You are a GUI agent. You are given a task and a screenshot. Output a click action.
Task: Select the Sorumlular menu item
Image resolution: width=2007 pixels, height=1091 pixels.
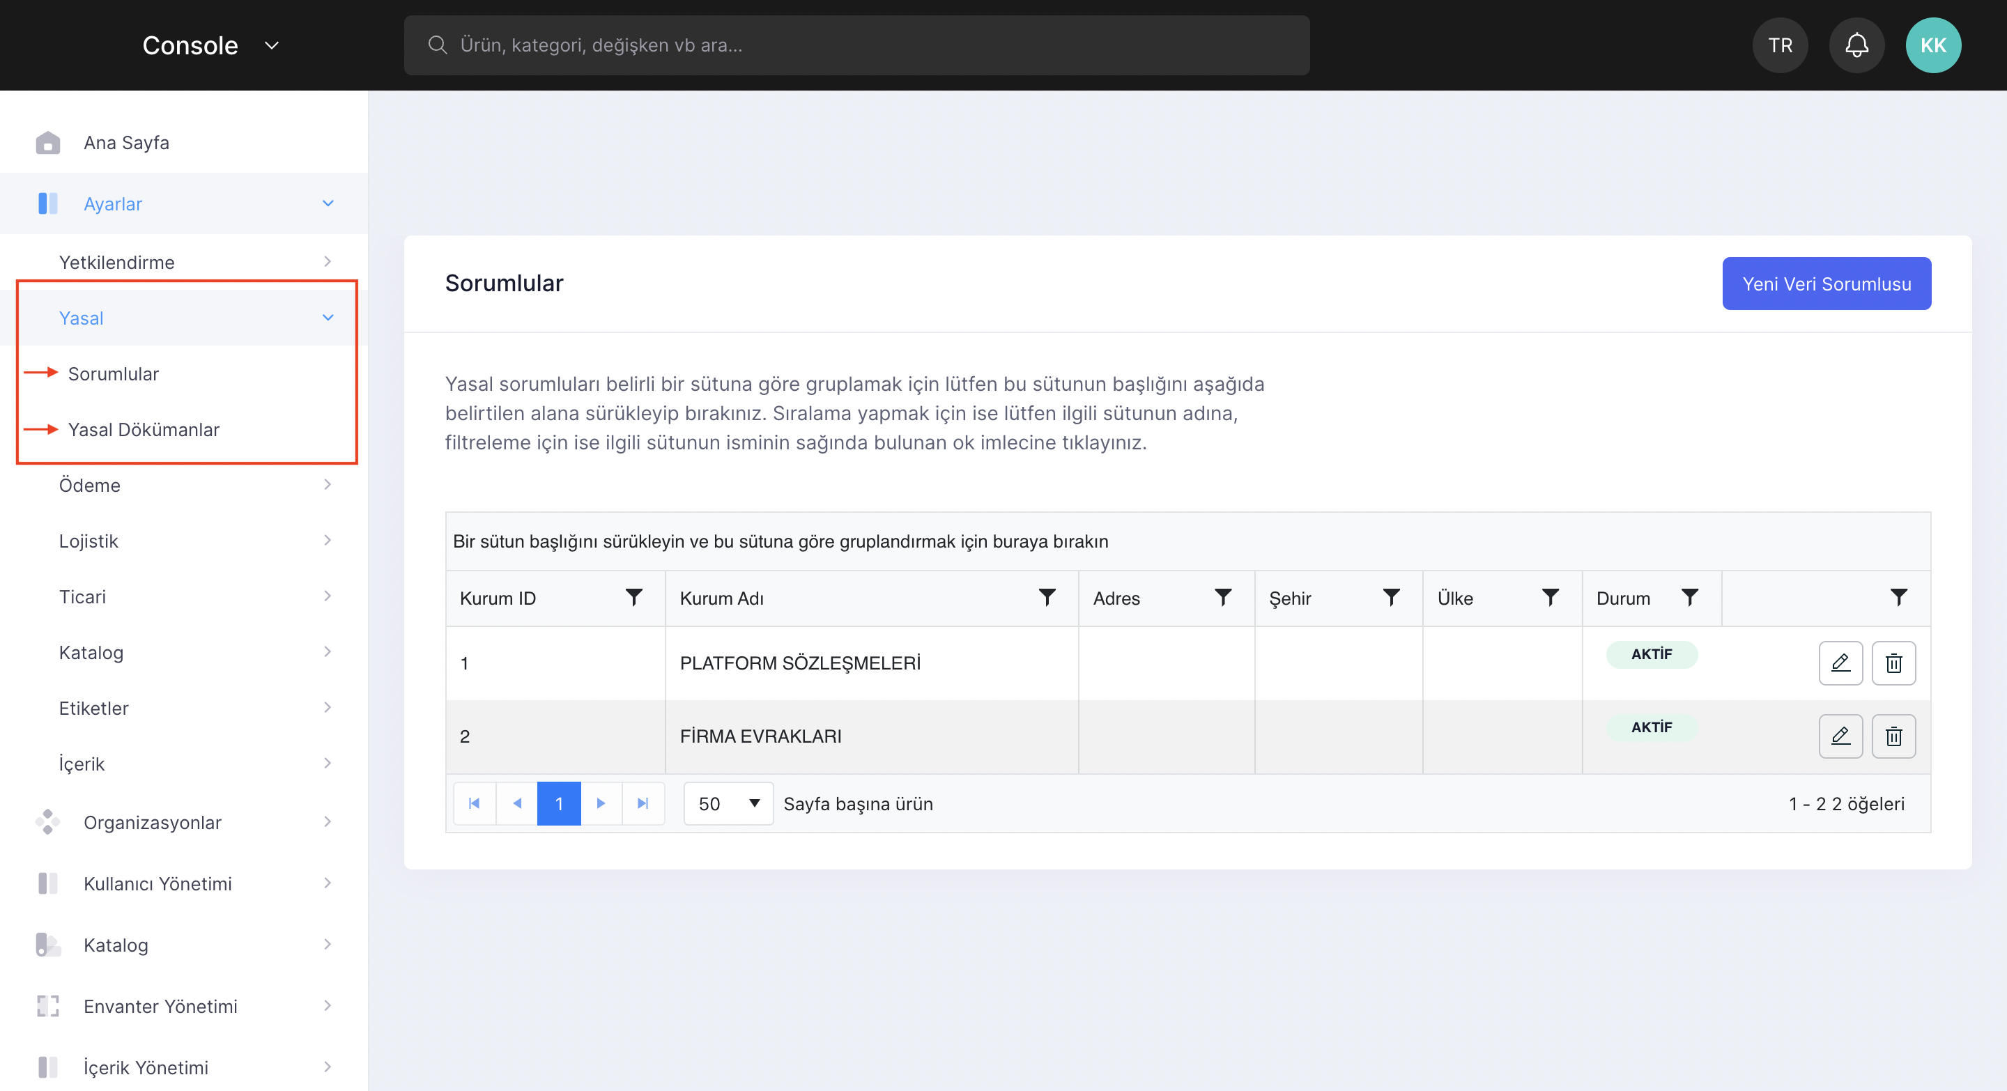113,374
